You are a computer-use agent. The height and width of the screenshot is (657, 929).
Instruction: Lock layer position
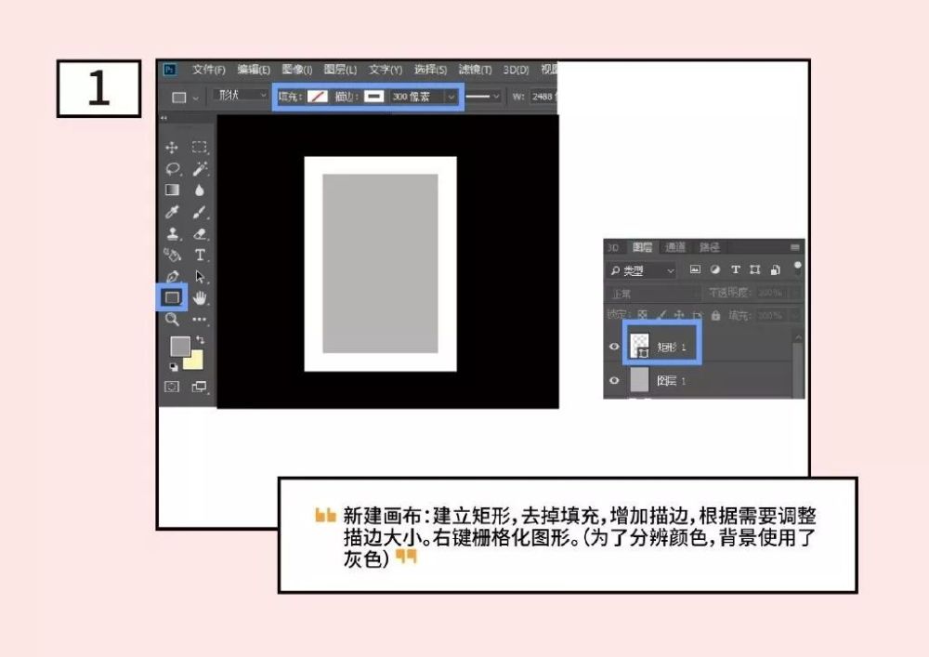click(680, 315)
